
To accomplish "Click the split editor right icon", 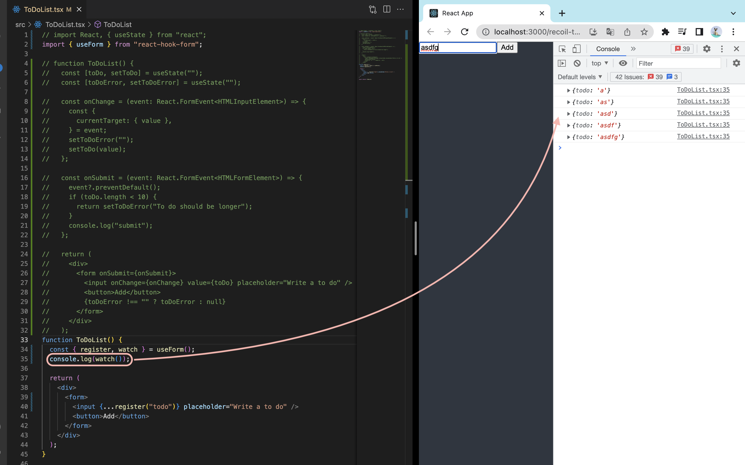I will (387, 9).
